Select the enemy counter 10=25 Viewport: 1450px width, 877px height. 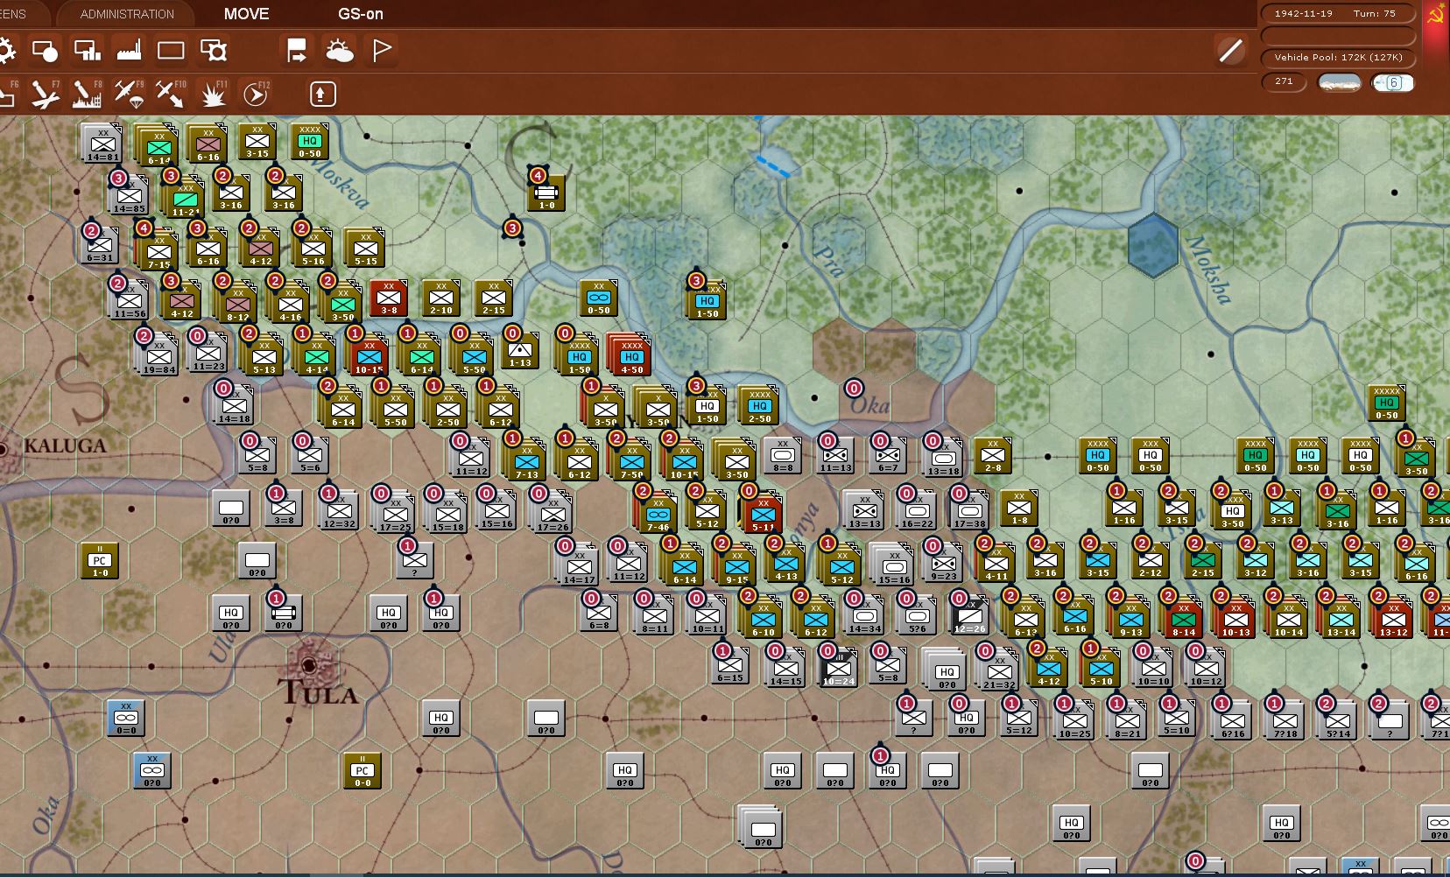1074,720
